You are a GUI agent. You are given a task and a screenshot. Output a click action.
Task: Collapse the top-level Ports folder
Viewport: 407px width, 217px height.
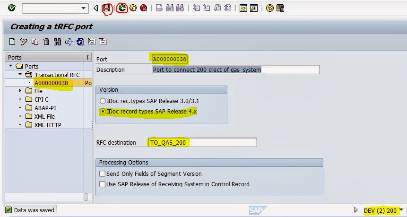coord(11,66)
